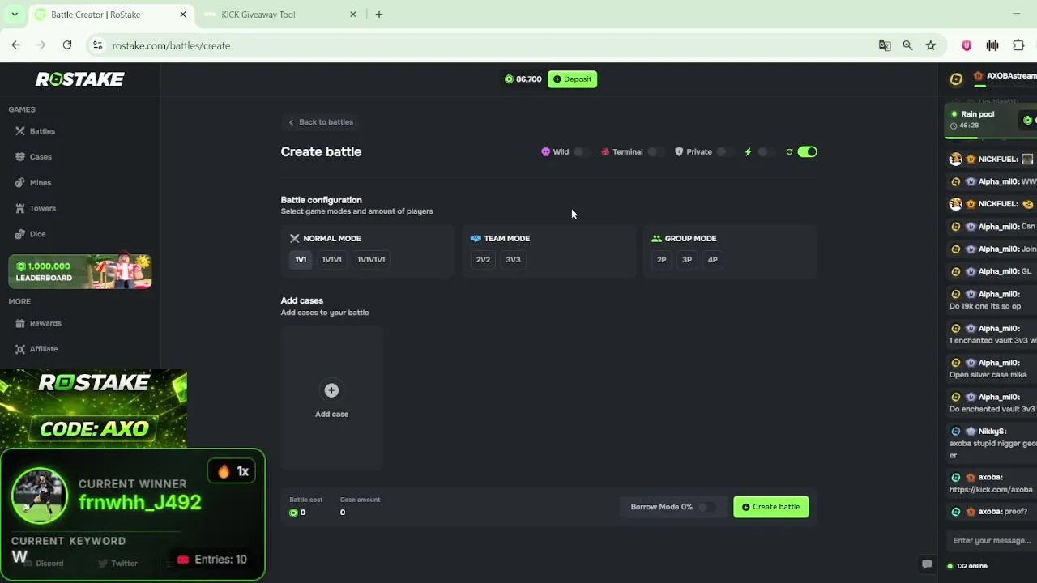The width and height of the screenshot is (1037, 583).
Task: Select 2V2 team mode
Action: [483, 260]
